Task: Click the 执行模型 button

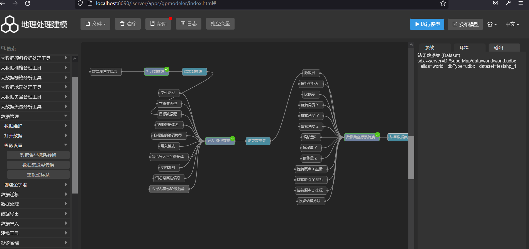Action: click(x=427, y=24)
